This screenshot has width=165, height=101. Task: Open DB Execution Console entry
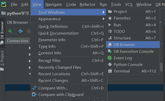(134, 52)
